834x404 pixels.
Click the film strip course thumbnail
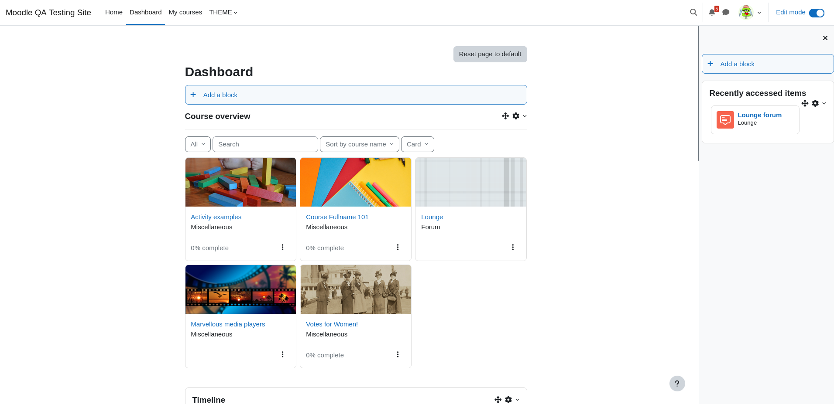click(x=240, y=289)
